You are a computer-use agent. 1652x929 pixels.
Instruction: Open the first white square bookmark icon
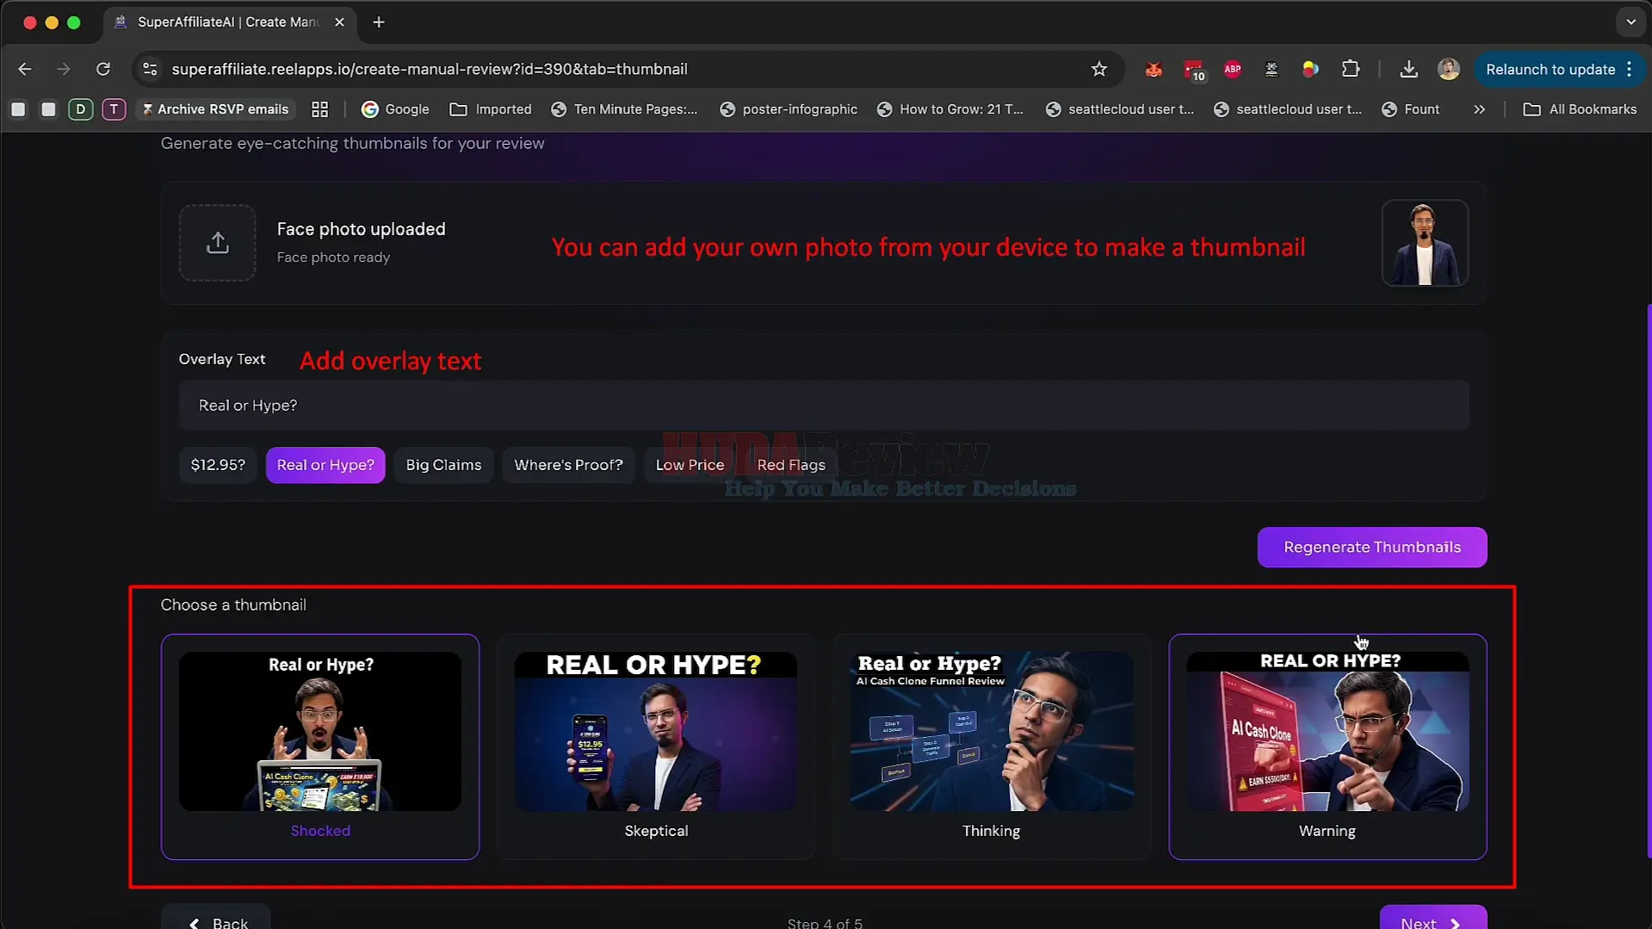click(x=18, y=109)
